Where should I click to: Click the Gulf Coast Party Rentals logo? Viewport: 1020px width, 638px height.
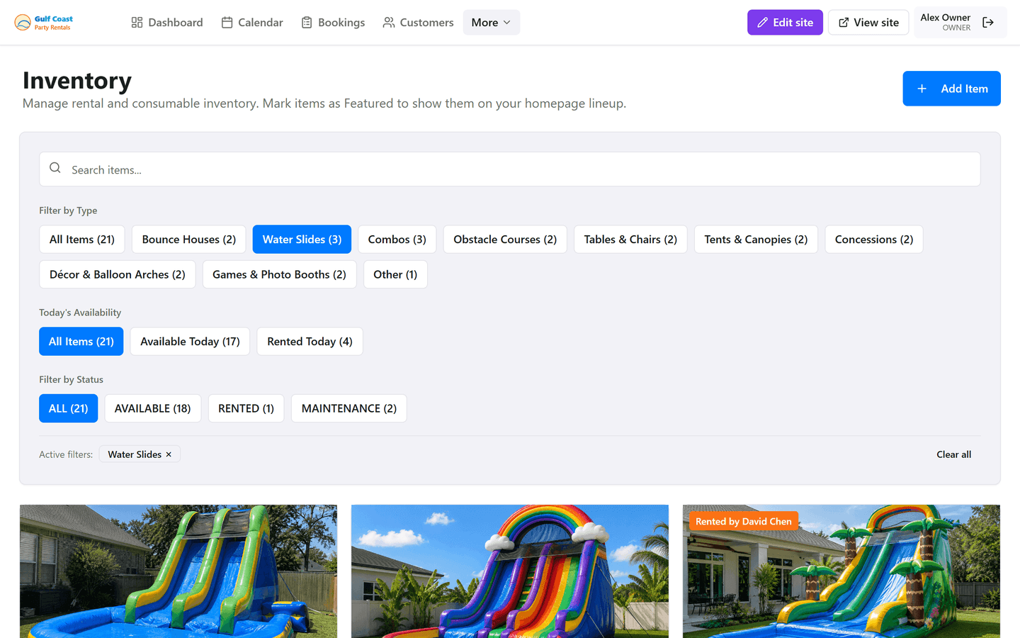point(44,23)
